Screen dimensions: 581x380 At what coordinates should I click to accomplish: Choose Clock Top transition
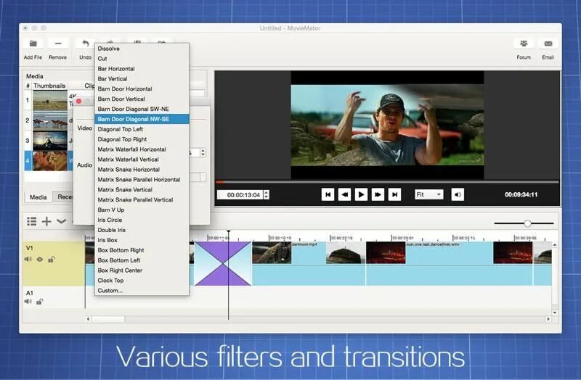coord(142,281)
